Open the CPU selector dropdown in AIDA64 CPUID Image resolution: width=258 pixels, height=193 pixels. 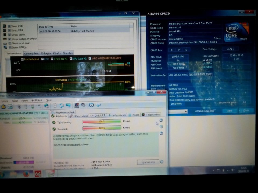[186, 112]
